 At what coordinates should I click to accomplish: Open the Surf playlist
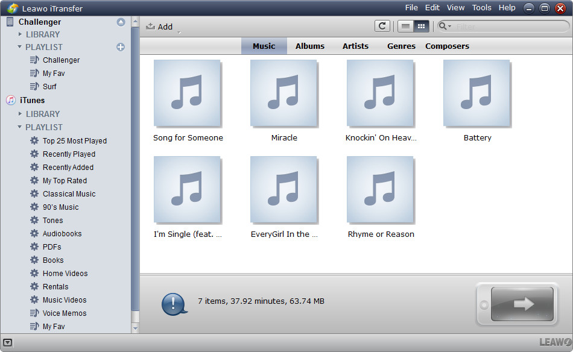pyautogui.click(x=49, y=87)
